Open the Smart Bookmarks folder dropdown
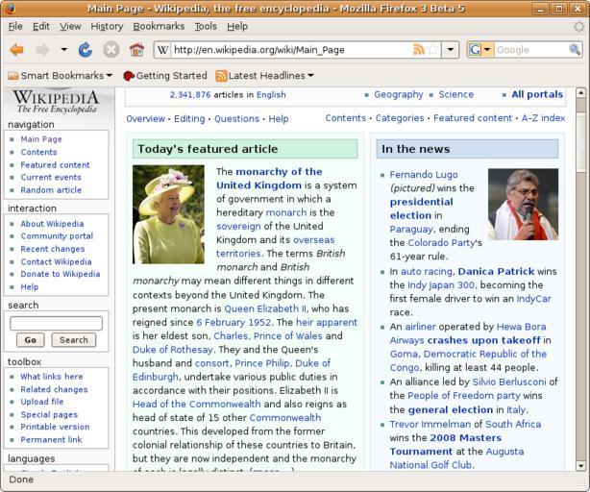Image resolution: width=590 pixels, height=492 pixels. pos(61,76)
